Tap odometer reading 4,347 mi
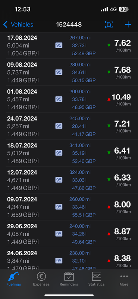 point(18,207)
